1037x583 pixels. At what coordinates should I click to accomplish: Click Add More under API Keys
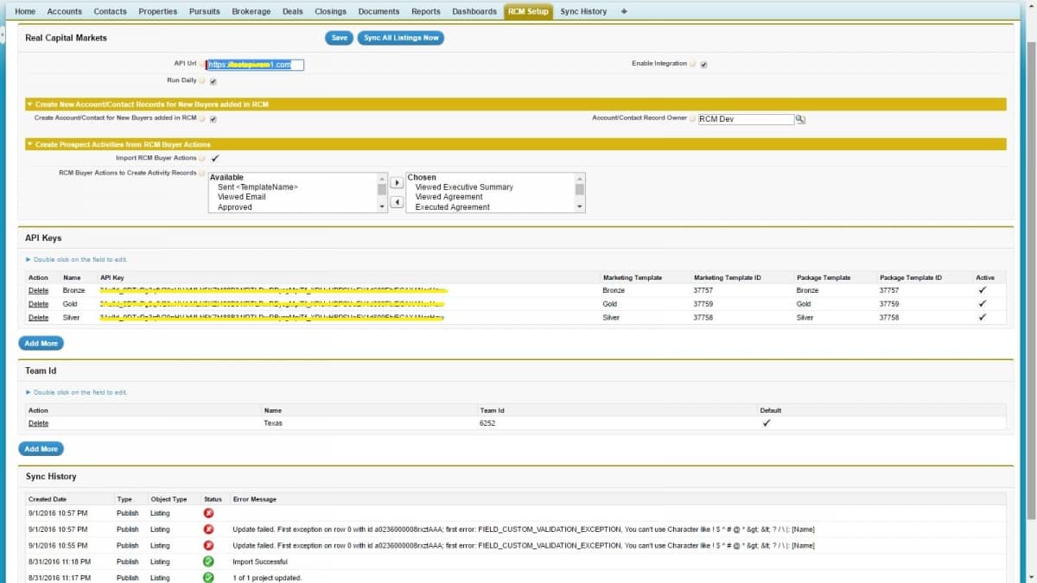(x=41, y=343)
